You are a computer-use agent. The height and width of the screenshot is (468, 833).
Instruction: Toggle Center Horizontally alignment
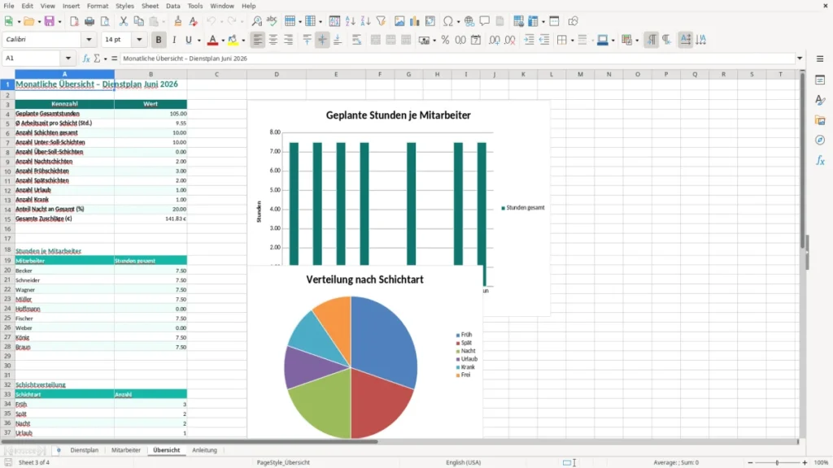273,40
